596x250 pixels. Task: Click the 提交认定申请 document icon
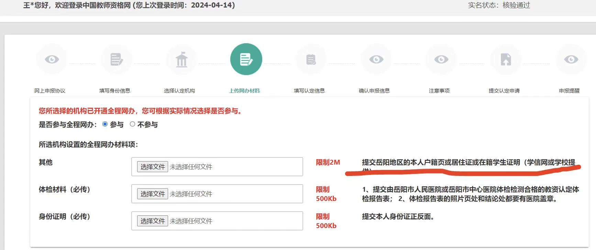click(x=506, y=59)
